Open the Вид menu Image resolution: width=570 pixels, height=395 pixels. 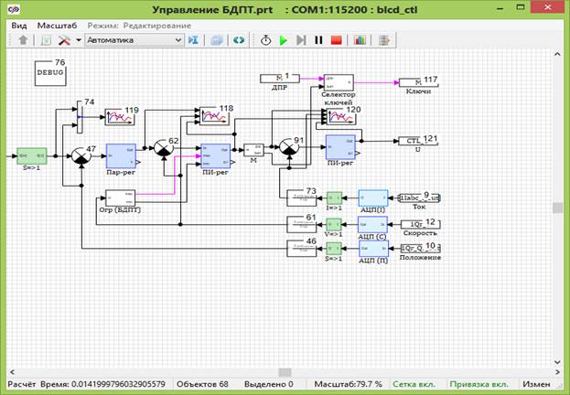[19, 27]
